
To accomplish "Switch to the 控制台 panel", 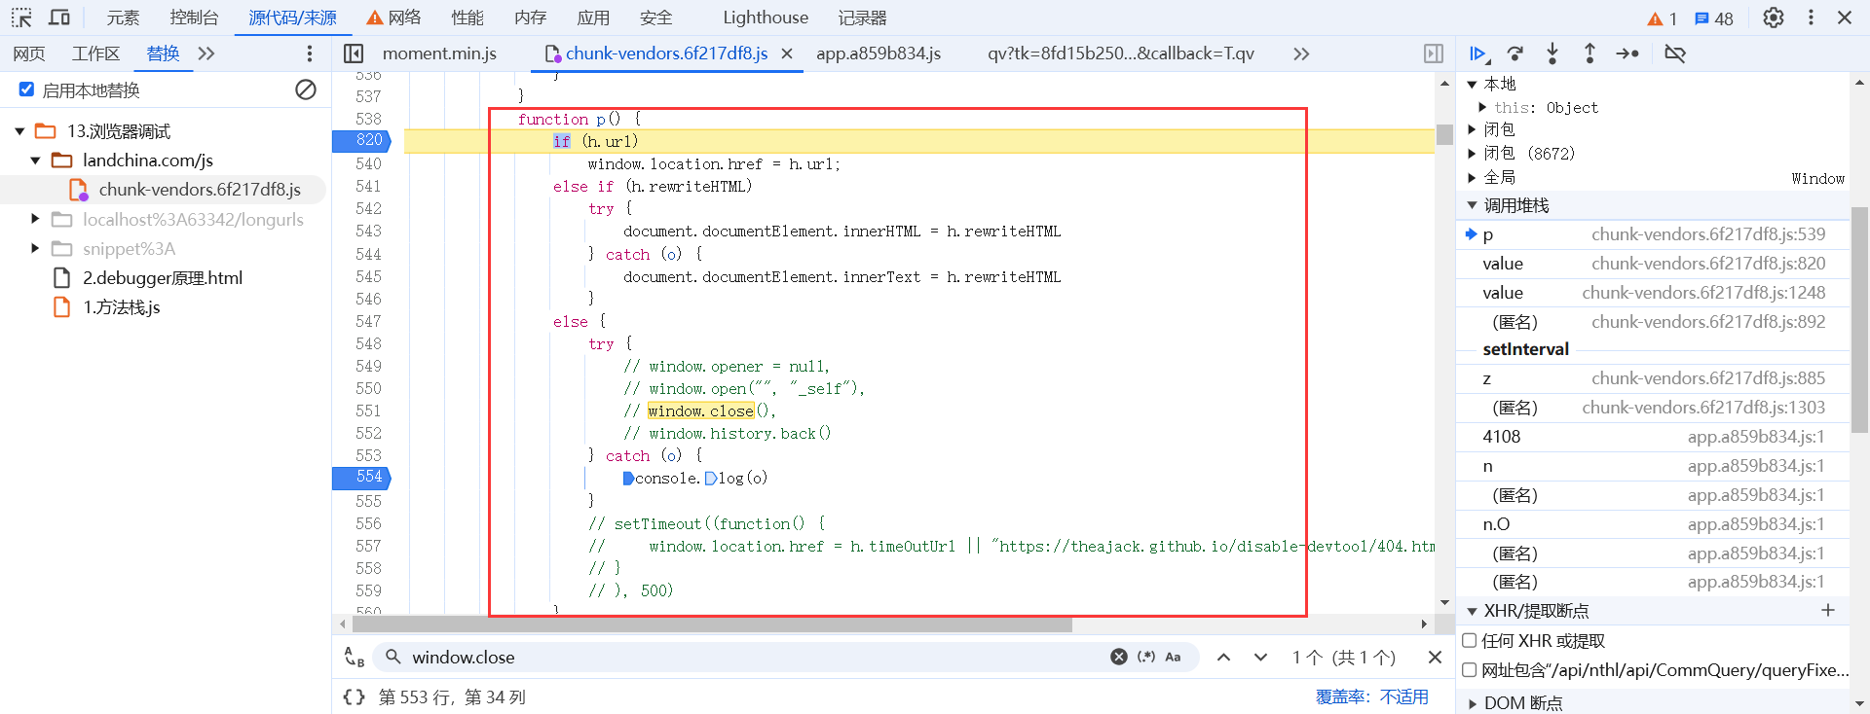I will (x=194, y=18).
